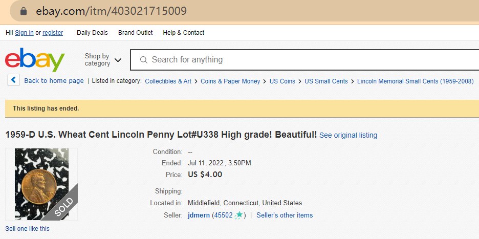Click the back arrow icon button
The height and width of the screenshot is (239, 479).
pyautogui.click(x=14, y=80)
